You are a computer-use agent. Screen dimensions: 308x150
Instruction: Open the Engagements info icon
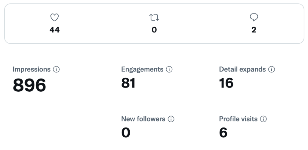169,69
